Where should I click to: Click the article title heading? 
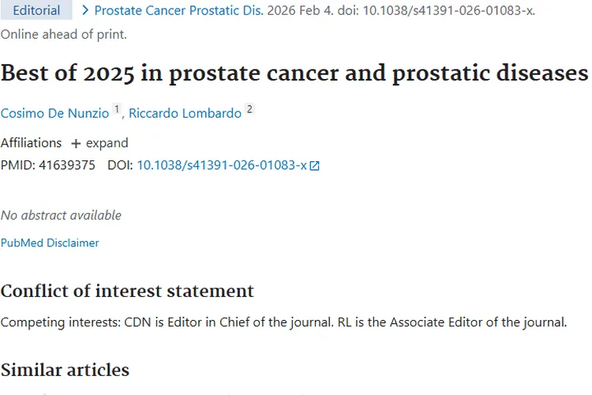(x=294, y=73)
